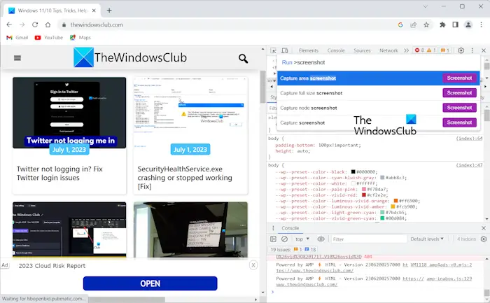Click the console Filter field
This screenshot has height=303, width=490.
369,239
